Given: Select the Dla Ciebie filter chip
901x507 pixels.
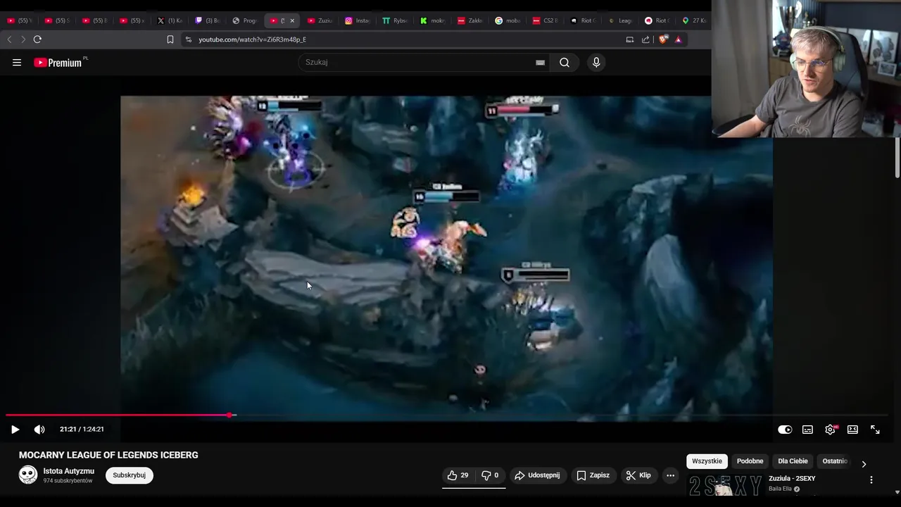Looking at the screenshot, I should pyautogui.click(x=793, y=461).
